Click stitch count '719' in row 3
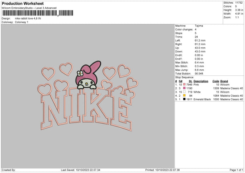 190,92
